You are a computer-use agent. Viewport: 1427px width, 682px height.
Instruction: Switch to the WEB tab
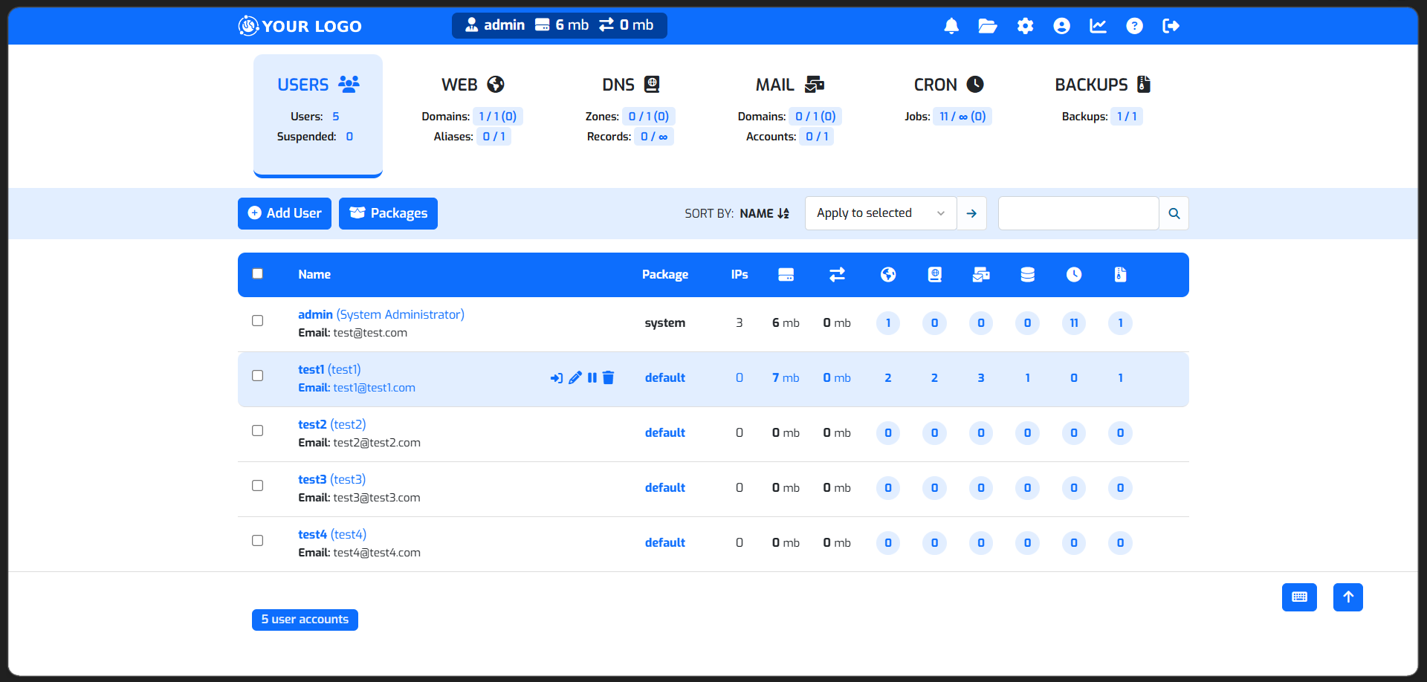[x=473, y=85]
